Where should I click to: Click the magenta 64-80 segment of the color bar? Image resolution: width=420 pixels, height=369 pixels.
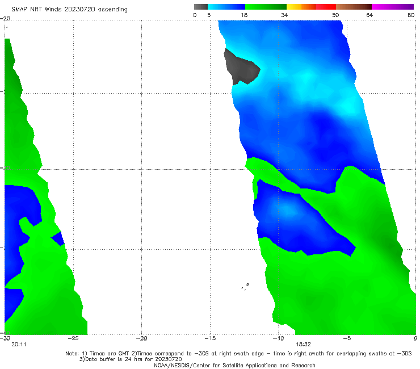(393, 7)
